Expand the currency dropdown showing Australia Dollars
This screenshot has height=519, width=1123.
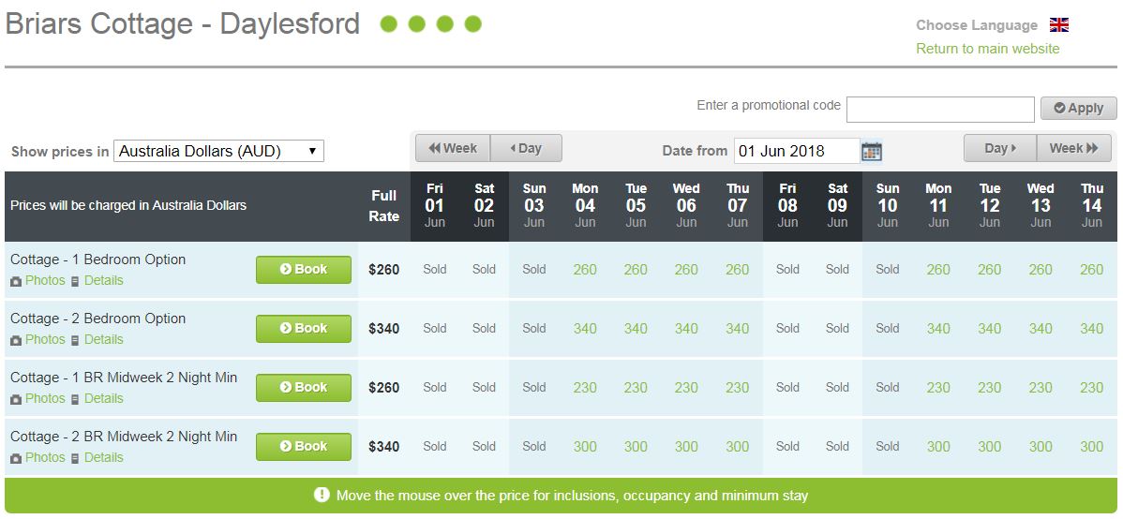(218, 151)
